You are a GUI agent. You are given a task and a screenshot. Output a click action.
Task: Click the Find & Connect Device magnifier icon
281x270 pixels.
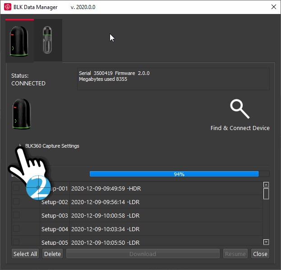(240, 109)
